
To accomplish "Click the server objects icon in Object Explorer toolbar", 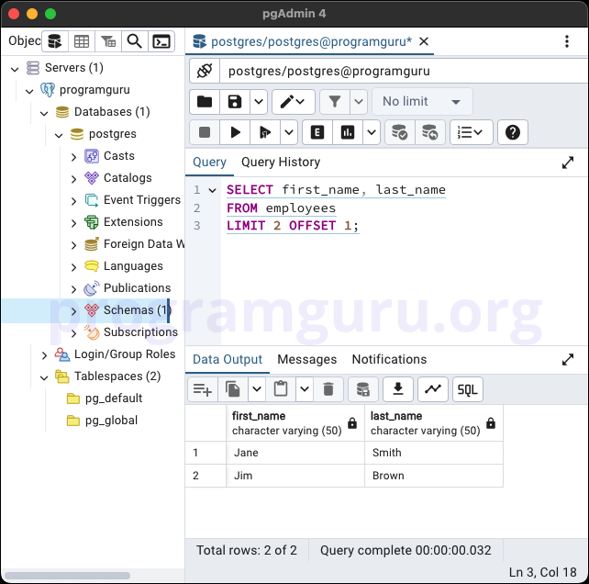I will [x=55, y=41].
